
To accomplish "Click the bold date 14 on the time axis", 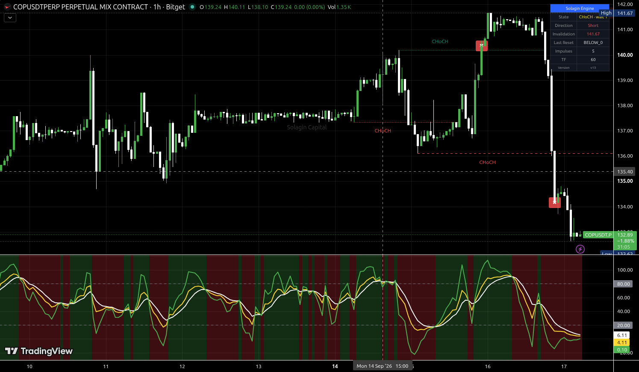I will pyautogui.click(x=335, y=366).
